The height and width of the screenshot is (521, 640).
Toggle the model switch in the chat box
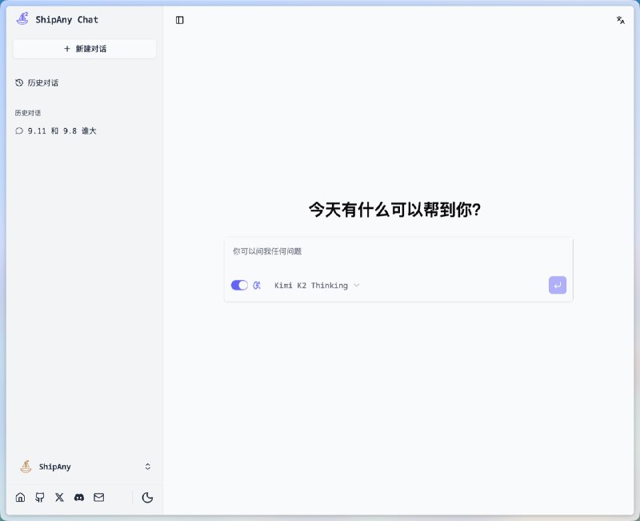point(240,285)
